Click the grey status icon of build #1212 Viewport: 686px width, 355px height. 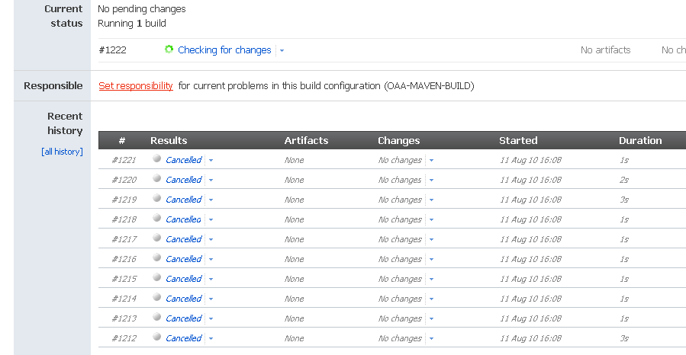[x=156, y=337]
